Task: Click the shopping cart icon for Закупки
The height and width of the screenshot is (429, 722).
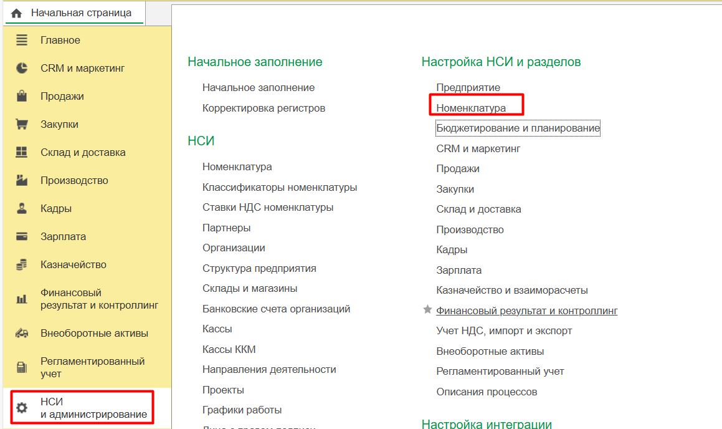Action: tap(22, 125)
